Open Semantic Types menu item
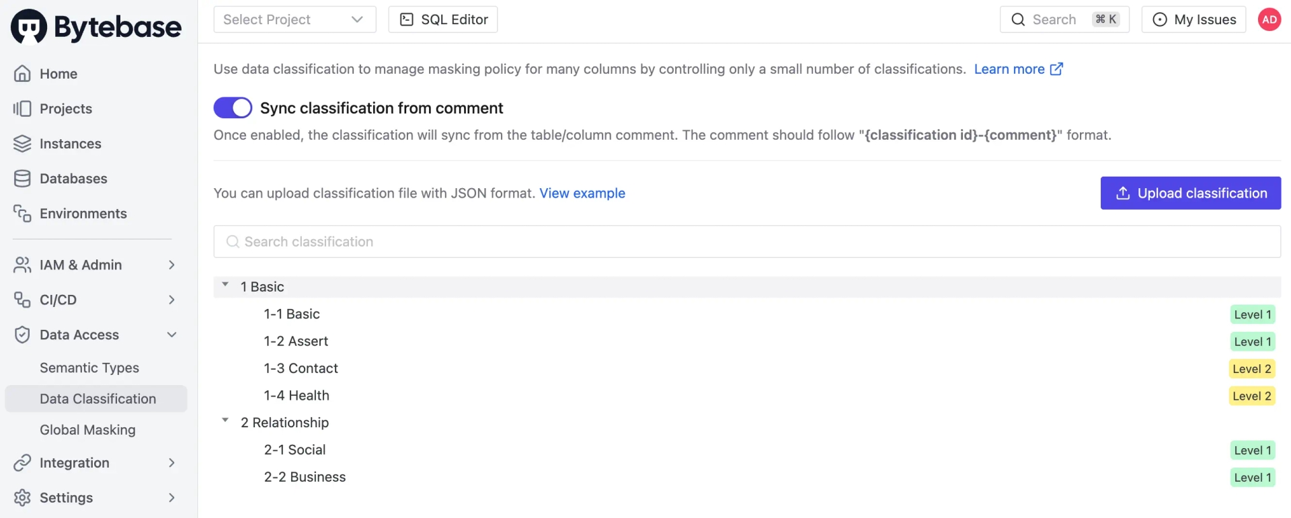 tap(89, 368)
